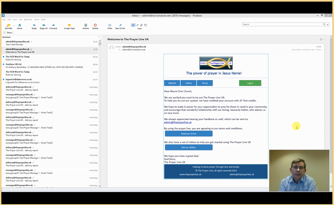This screenshot has width=334, height=205.
Task: Click the Show pane icon
Action: pyautogui.click(x=4, y=33)
